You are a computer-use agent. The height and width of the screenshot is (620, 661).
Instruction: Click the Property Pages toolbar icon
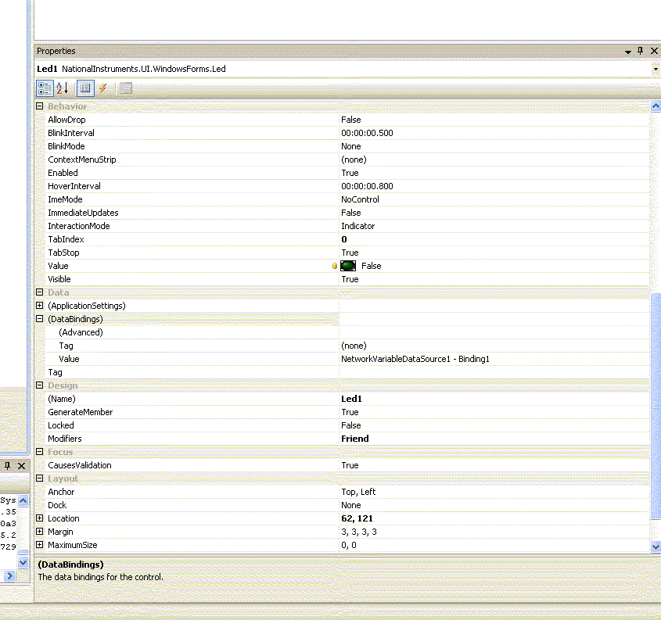tap(125, 88)
